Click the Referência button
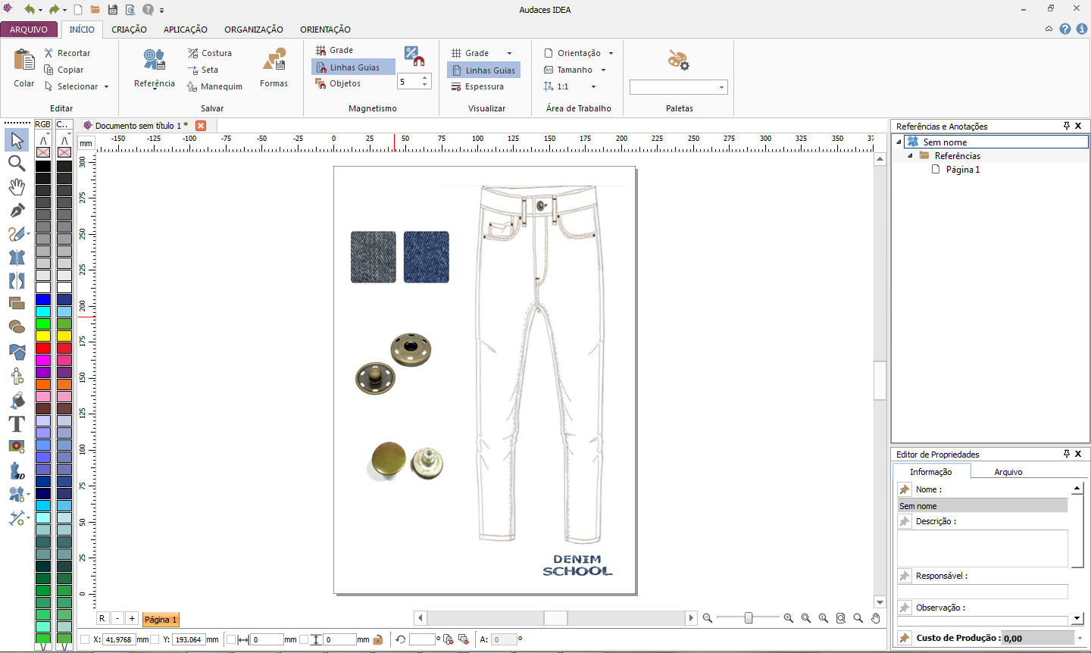1091x653 pixels. click(155, 69)
